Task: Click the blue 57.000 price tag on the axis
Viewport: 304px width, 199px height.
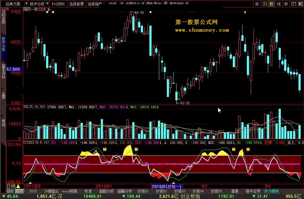Action: click(x=14, y=69)
